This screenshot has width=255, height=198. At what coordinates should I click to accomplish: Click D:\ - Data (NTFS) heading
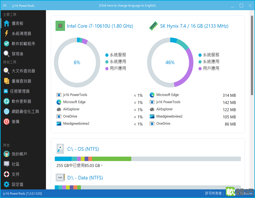click(85, 178)
